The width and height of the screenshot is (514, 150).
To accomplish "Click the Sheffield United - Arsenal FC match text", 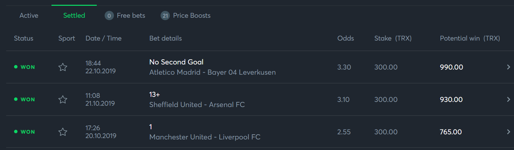I will 197,105.
